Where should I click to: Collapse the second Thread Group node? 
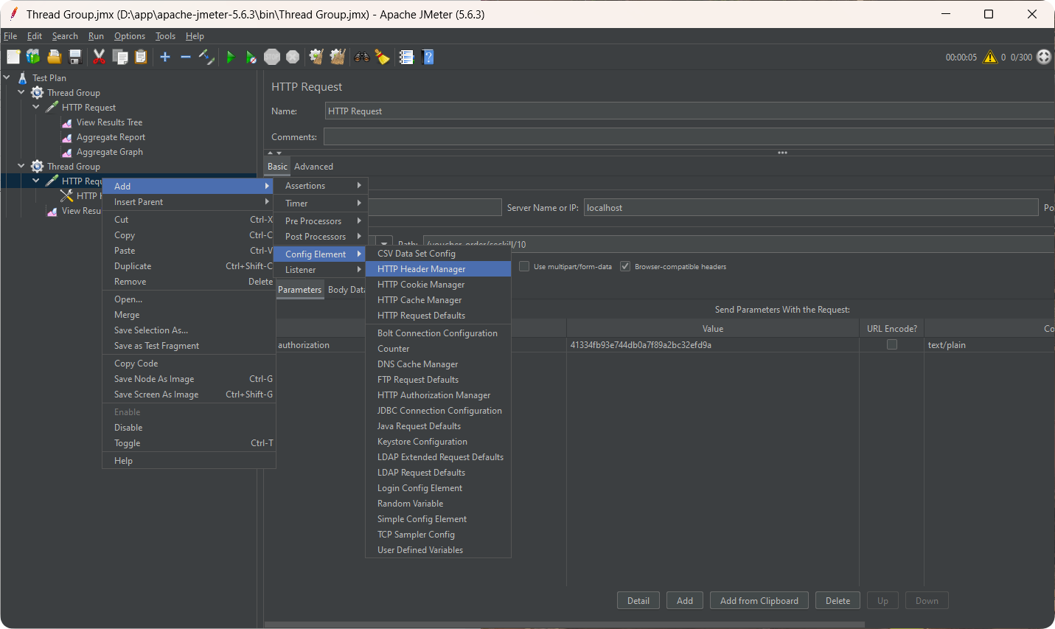click(21, 166)
